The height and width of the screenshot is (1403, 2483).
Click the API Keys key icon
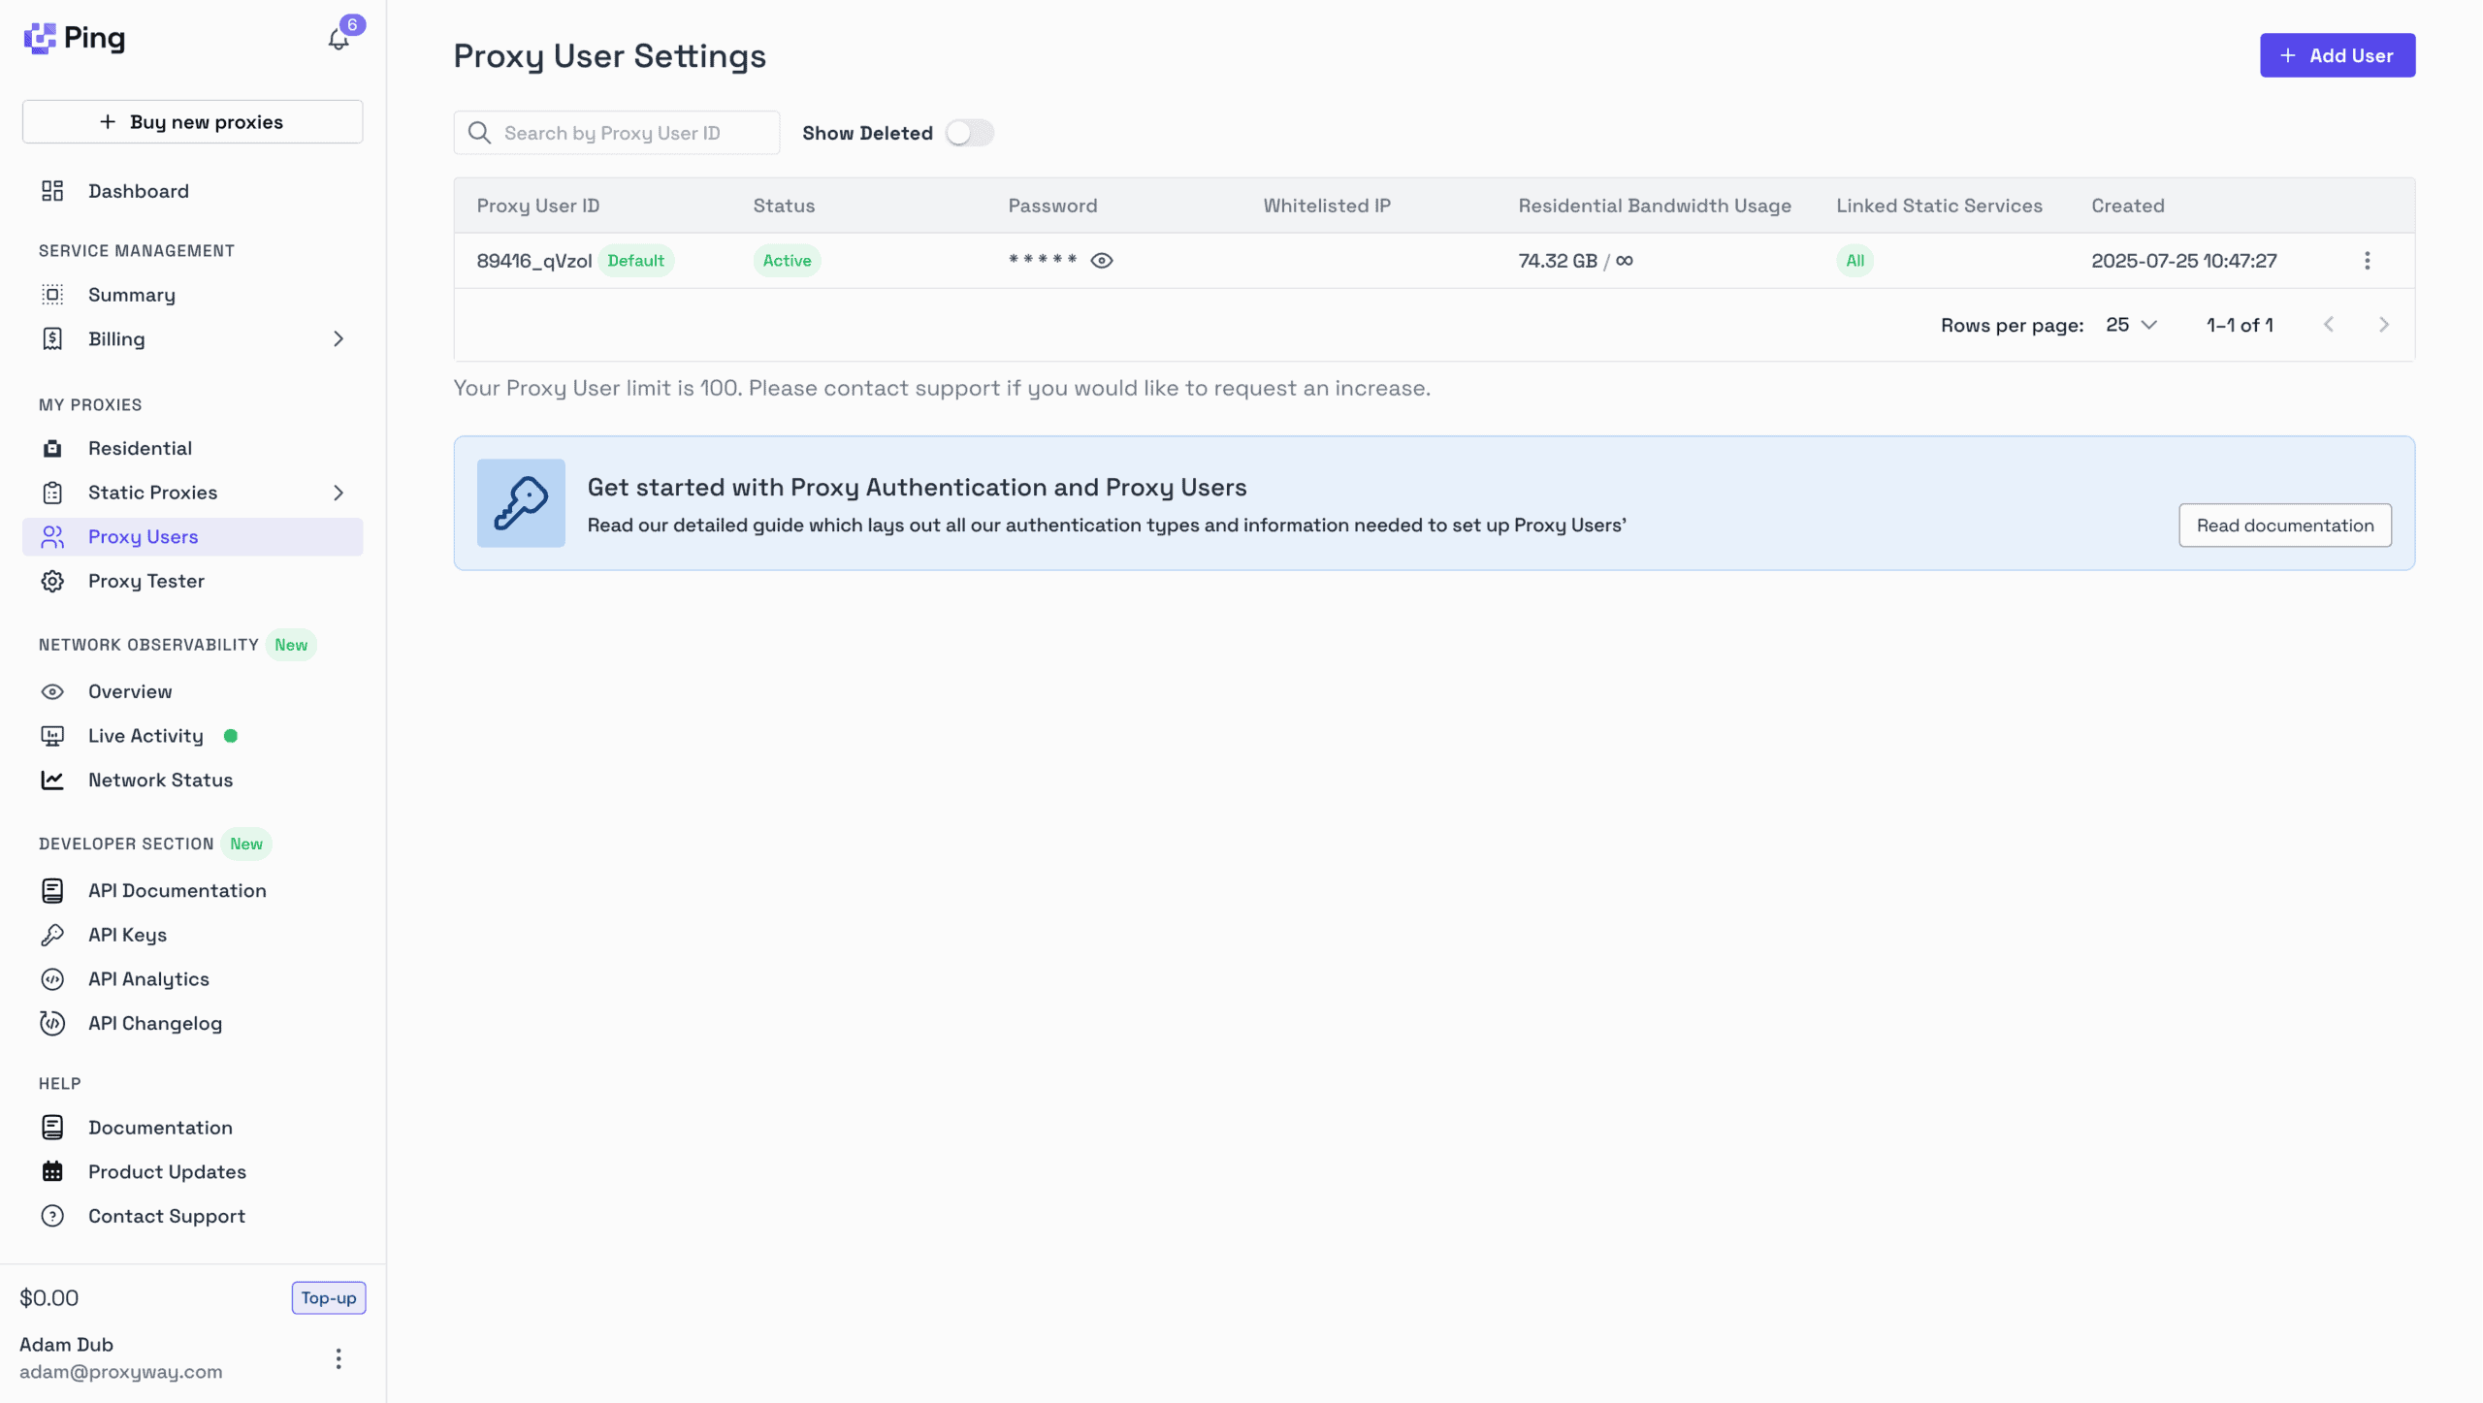pyautogui.click(x=52, y=935)
